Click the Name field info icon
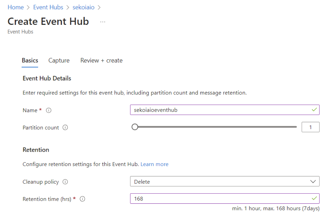 click(49, 111)
